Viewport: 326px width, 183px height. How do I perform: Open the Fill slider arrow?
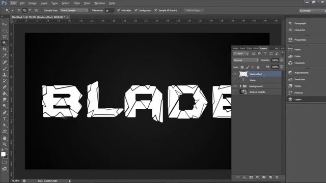pos(282,67)
